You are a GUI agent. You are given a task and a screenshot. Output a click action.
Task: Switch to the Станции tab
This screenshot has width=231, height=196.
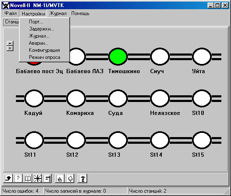click(11, 22)
